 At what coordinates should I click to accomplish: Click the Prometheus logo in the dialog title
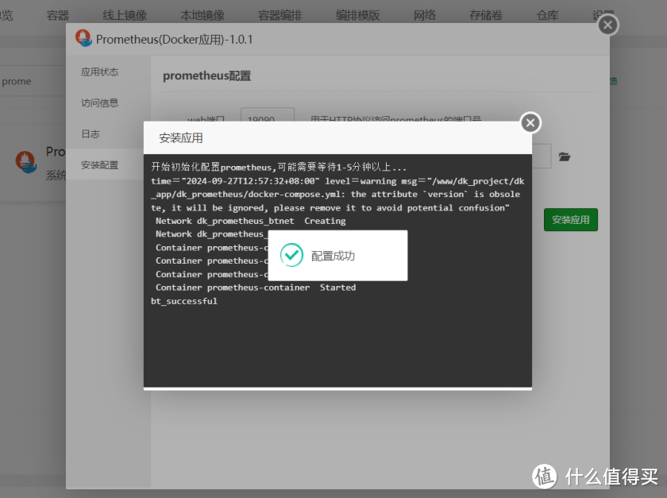pyautogui.click(x=83, y=37)
